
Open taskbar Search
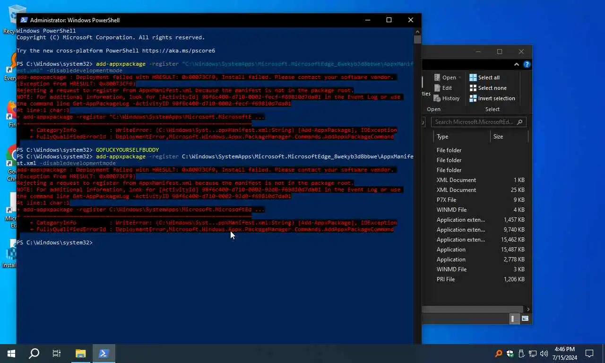tap(34, 353)
